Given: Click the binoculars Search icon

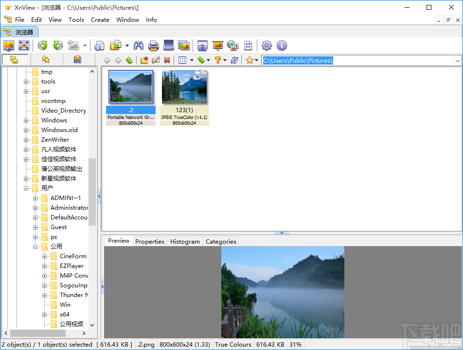Looking at the screenshot, I should tap(139, 46).
